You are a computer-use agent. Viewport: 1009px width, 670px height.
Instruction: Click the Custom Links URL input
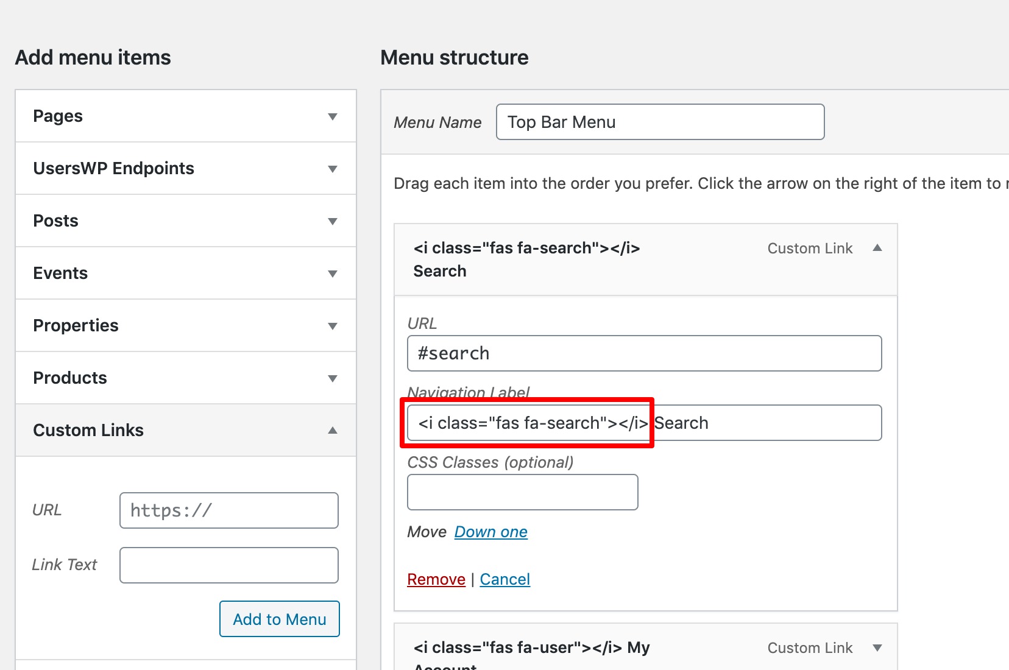pyautogui.click(x=228, y=510)
